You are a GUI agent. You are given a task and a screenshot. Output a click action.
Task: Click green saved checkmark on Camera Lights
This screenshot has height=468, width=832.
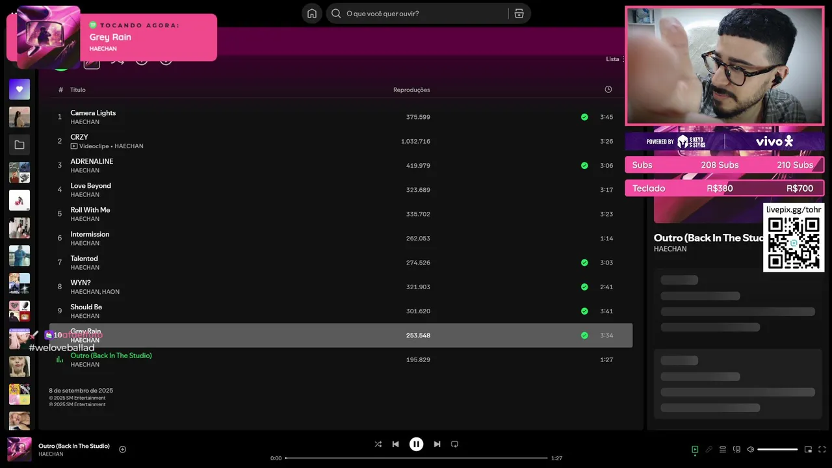click(584, 117)
